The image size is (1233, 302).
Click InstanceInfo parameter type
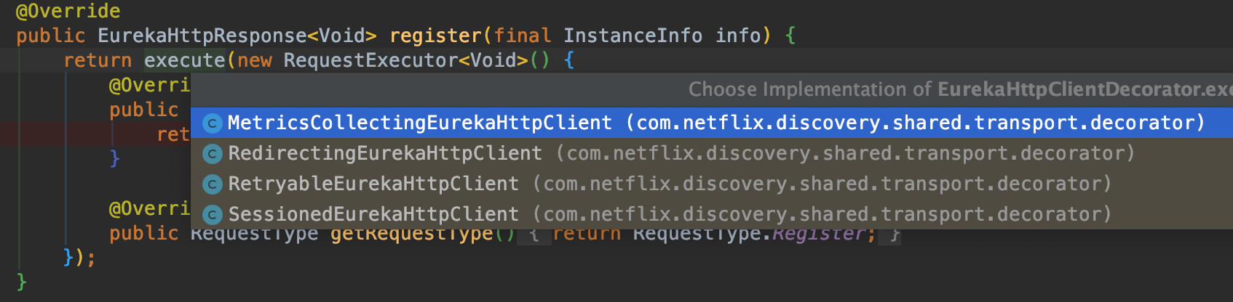pos(633,36)
